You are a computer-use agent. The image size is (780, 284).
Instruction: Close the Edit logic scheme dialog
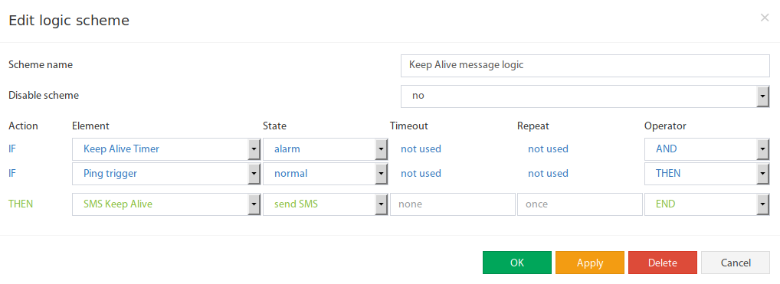click(x=765, y=18)
